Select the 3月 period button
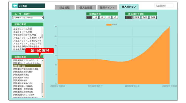The image size is (186, 103). tap(115, 17)
